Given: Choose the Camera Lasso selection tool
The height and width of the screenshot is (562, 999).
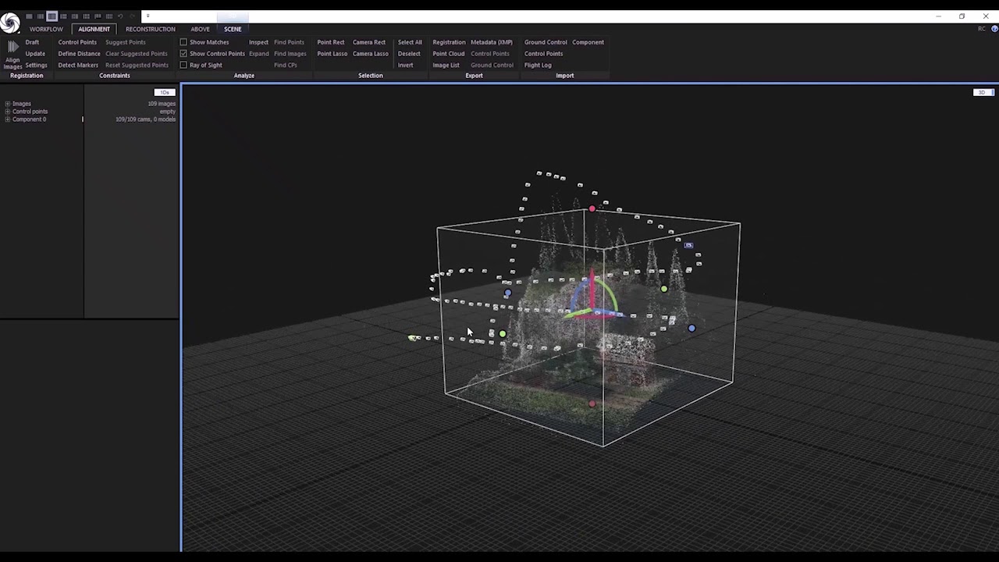Looking at the screenshot, I should tap(371, 54).
